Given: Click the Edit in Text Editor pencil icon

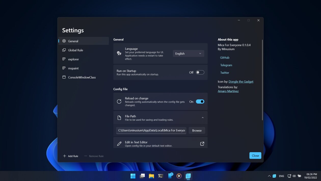Looking at the screenshot, I should click(119, 143).
